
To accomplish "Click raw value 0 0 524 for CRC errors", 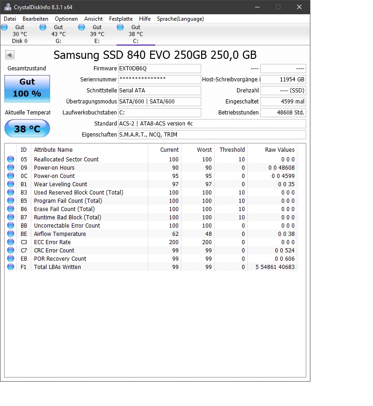I will [x=285, y=251].
